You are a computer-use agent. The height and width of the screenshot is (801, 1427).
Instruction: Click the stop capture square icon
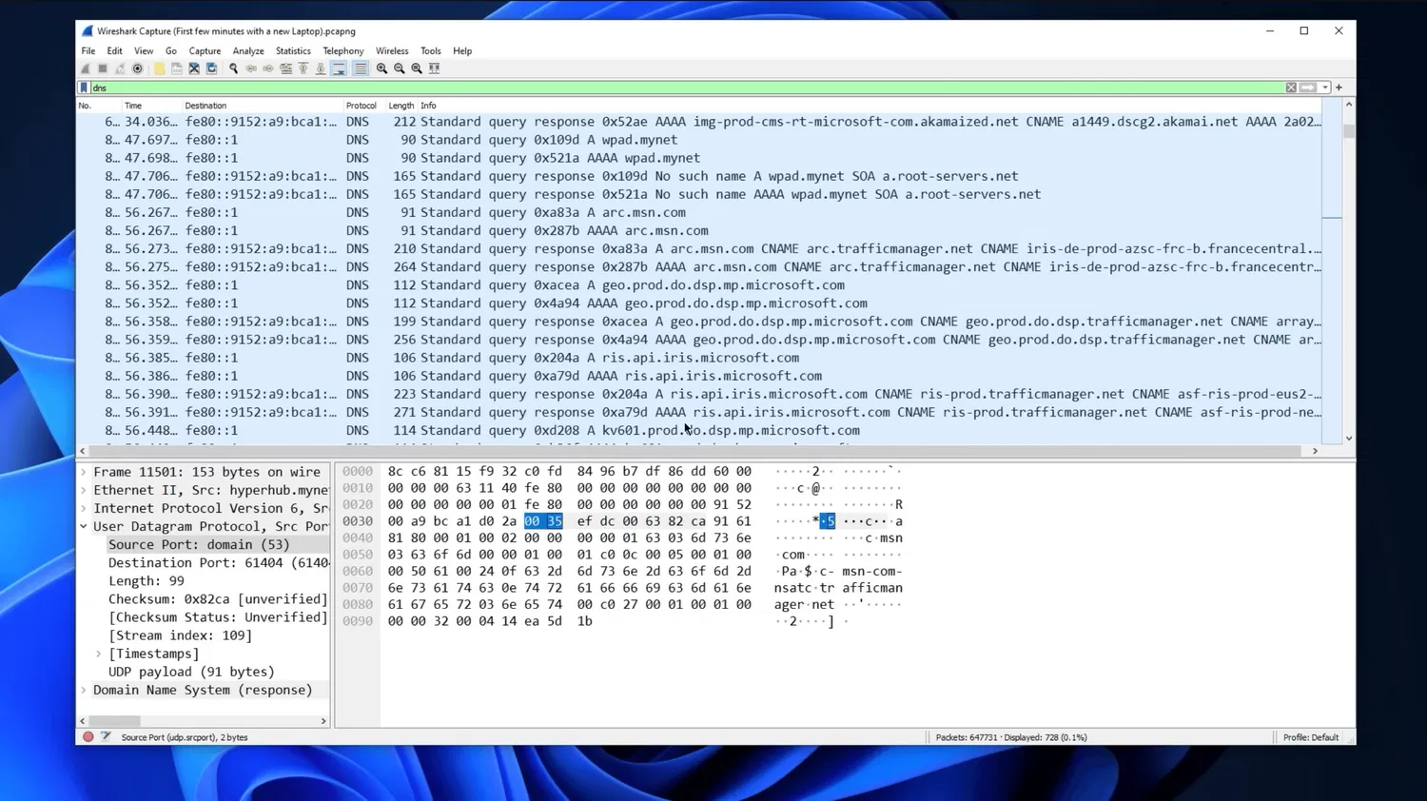pyautogui.click(x=103, y=68)
